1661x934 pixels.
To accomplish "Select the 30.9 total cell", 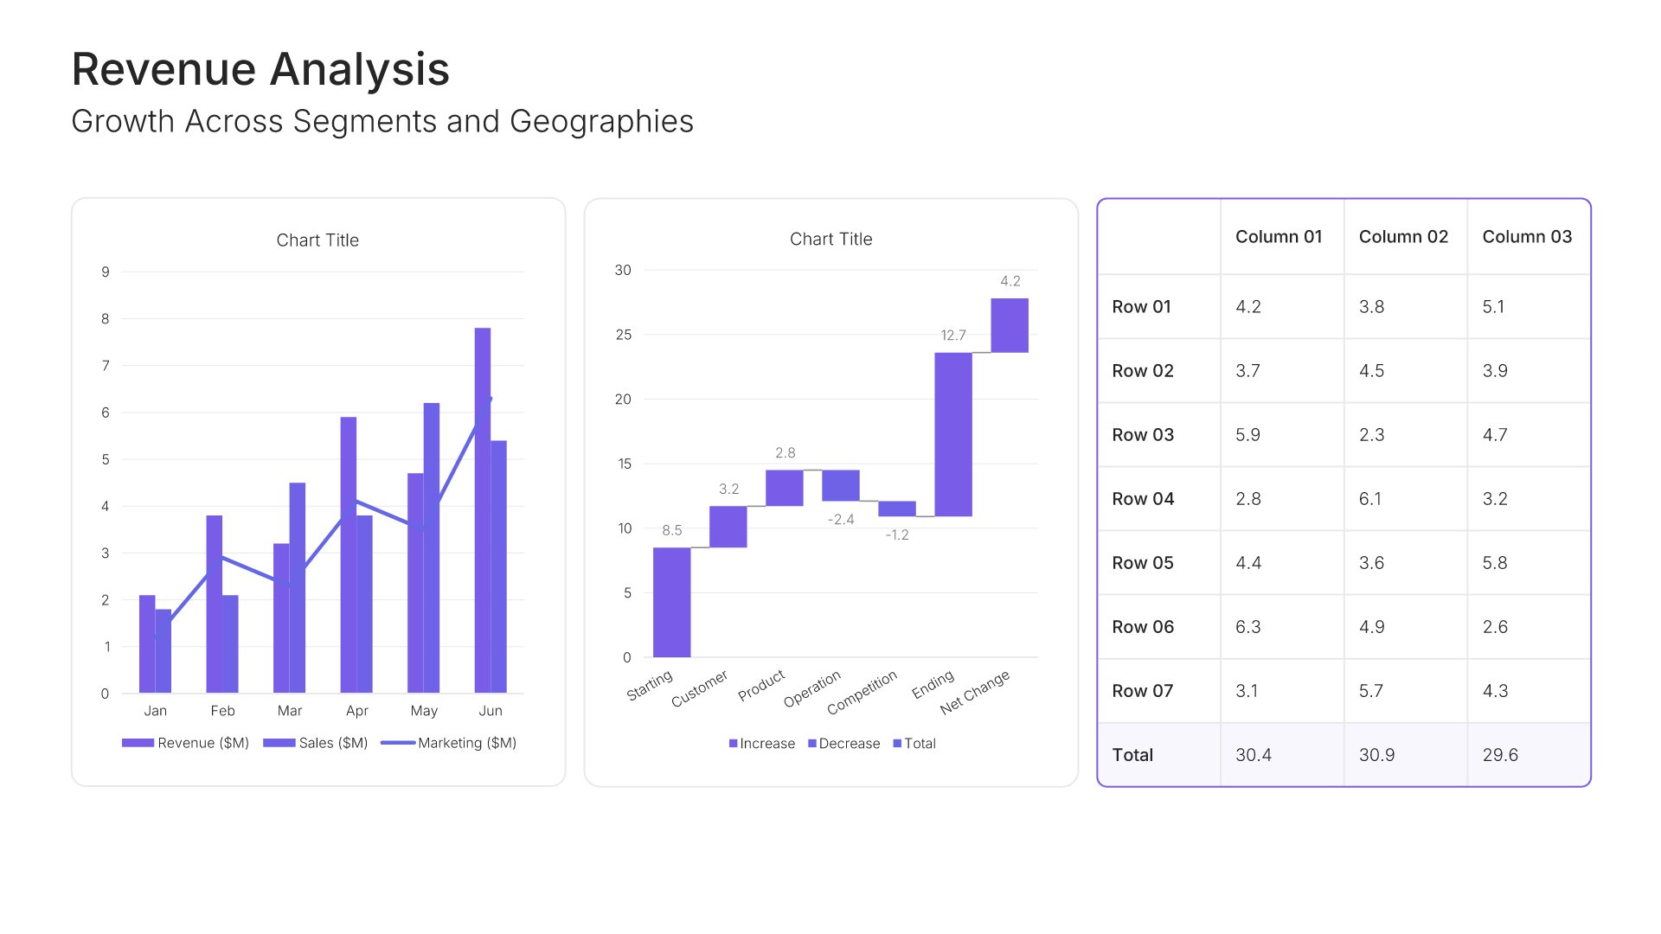I will tap(1376, 755).
